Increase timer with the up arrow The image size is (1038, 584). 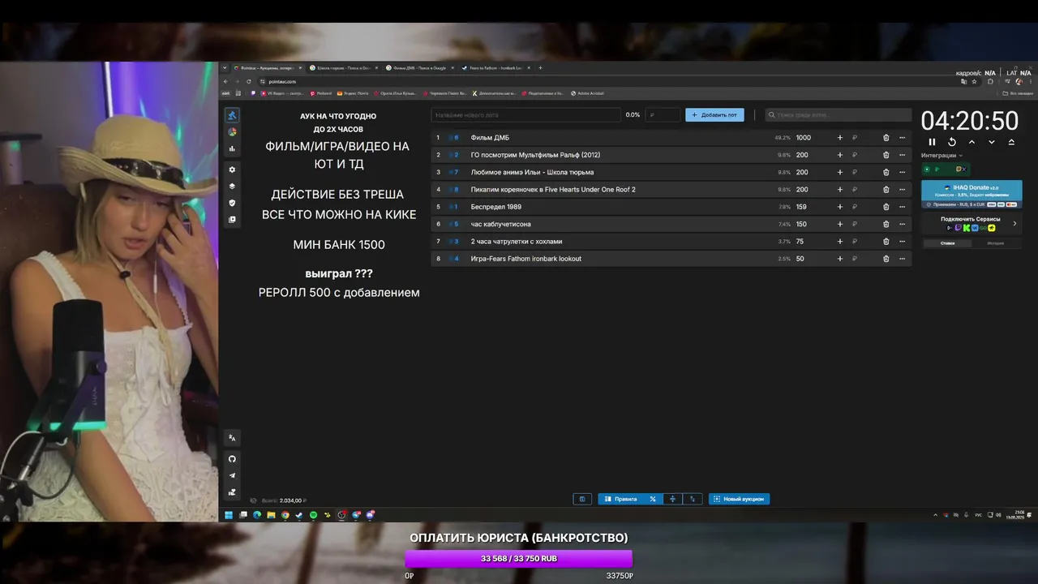[x=972, y=142]
